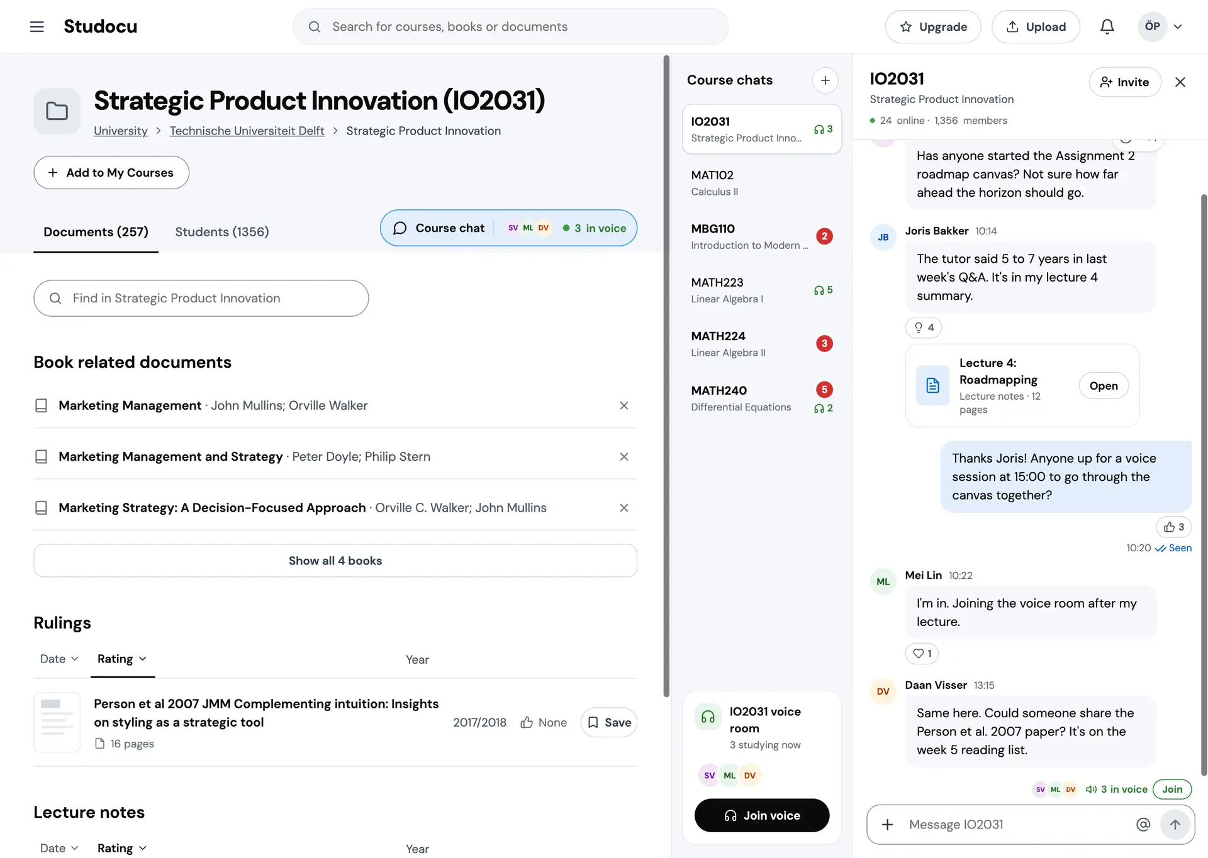The image size is (1208, 858).
Task: Click the Join voice button
Action: click(761, 815)
